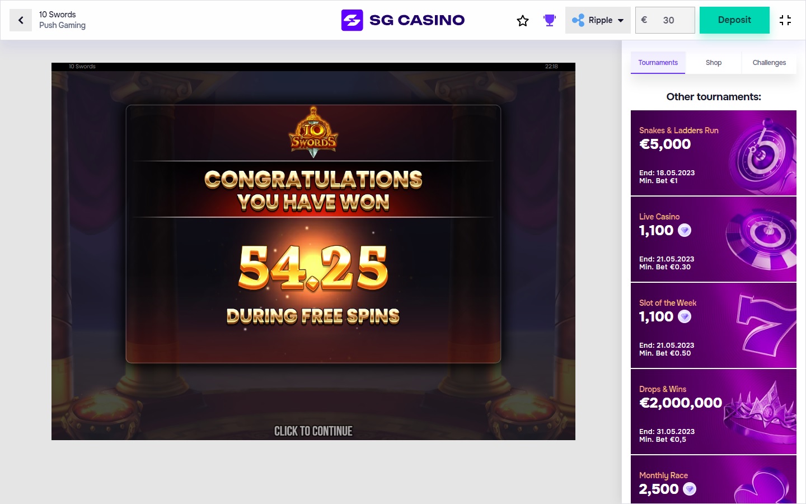Click gem icon on Live Casino tournament
806x504 pixels.
[x=685, y=230]
